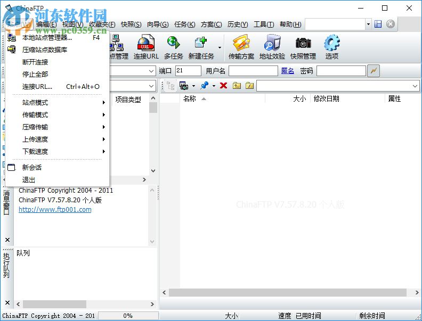Open the 任务(K) menu
The image size is (422, 321).
184,24
